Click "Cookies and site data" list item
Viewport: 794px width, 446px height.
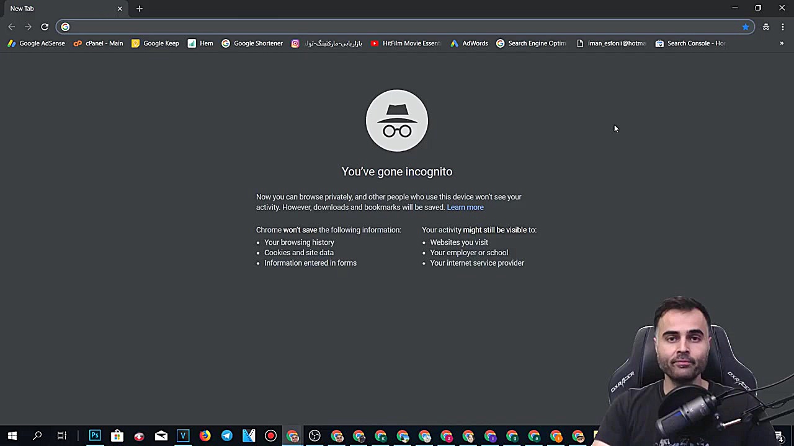(x=299, y=253)
